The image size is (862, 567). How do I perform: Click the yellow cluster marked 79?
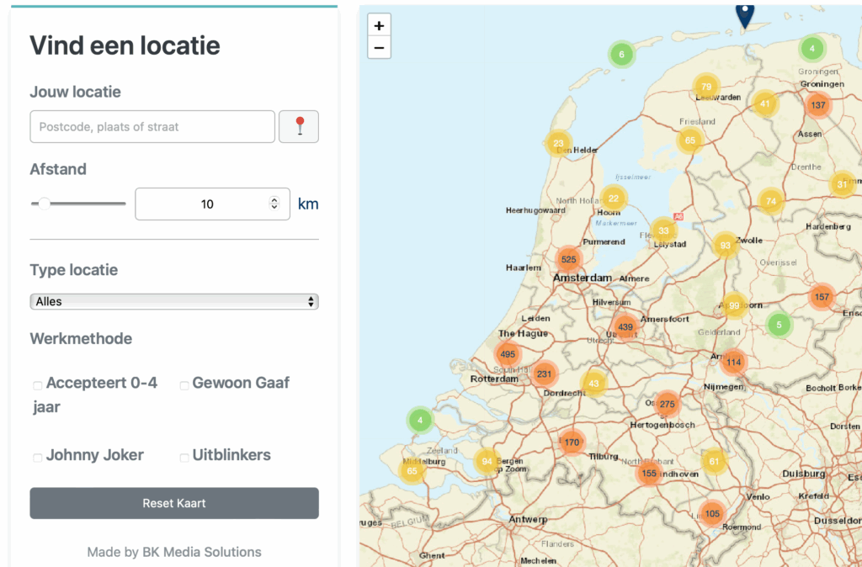(705, 87)
